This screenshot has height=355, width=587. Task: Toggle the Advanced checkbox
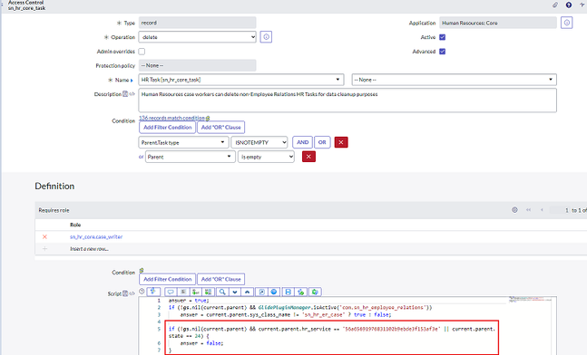(442, 52)
